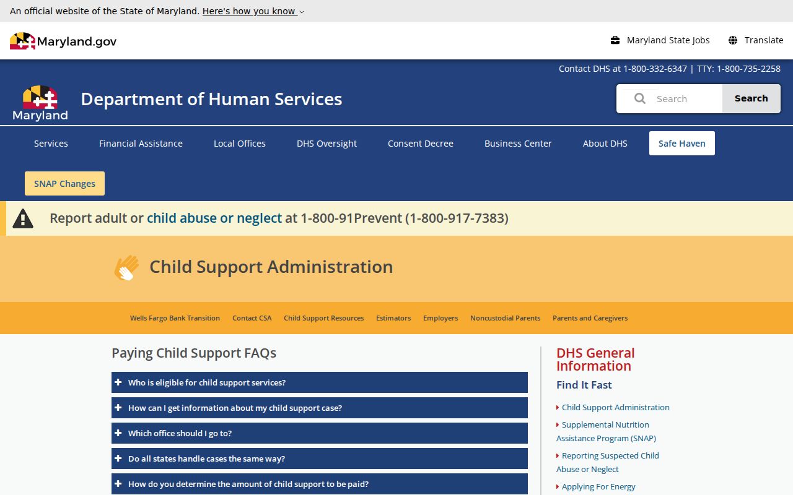Screen dimensions: 793x495
Task: Click the Search button
Action: 751,98
